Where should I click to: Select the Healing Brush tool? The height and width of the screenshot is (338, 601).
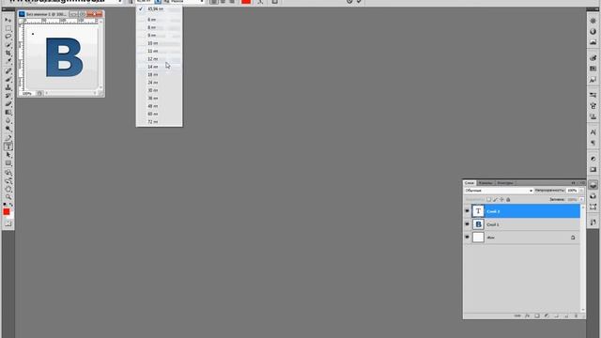click(8, 71)
